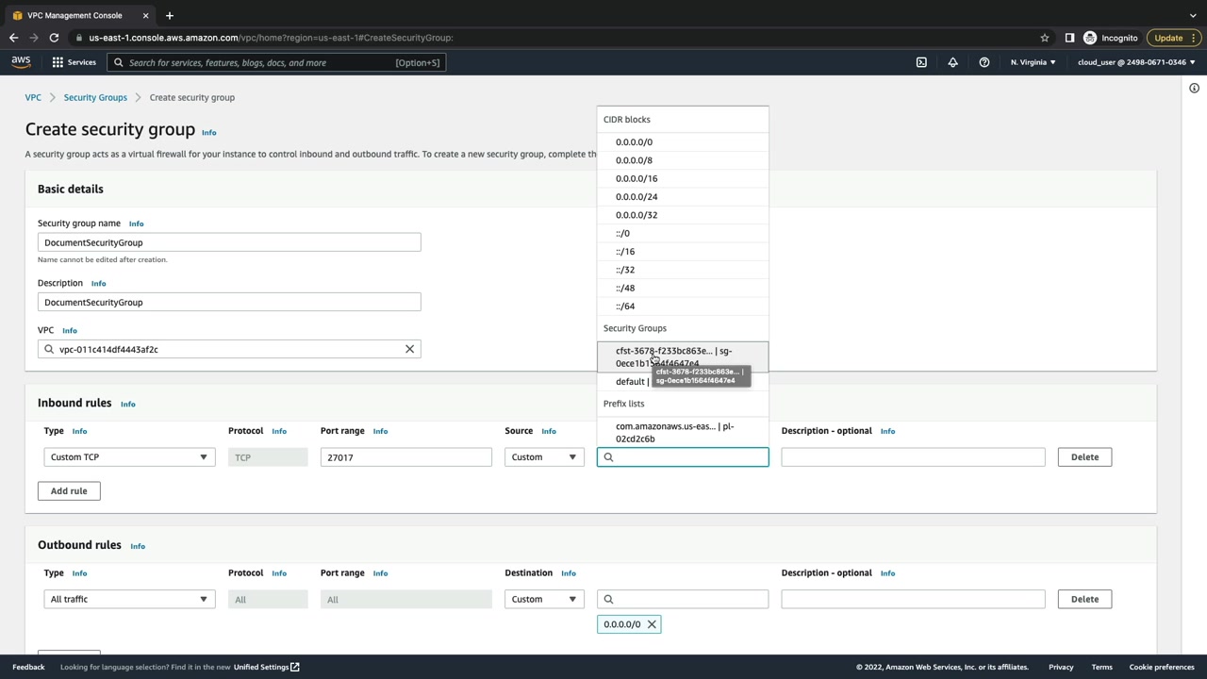1207x679 pixels.
Task: Click the Add rule button under inbound rules
Action: click(69, 491)
